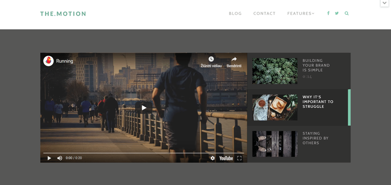Click "Why It's Important to Struggle" title
This screenshot has width=391, height=185.
pyautogui.click(x=317, y=102)
